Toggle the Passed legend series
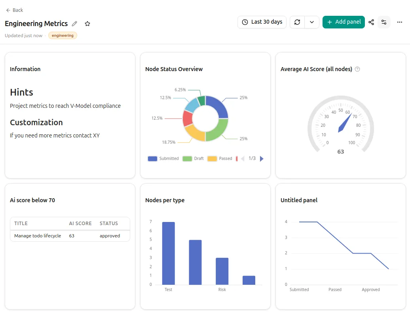The image size is (410, 312). [x=220, y=159]
